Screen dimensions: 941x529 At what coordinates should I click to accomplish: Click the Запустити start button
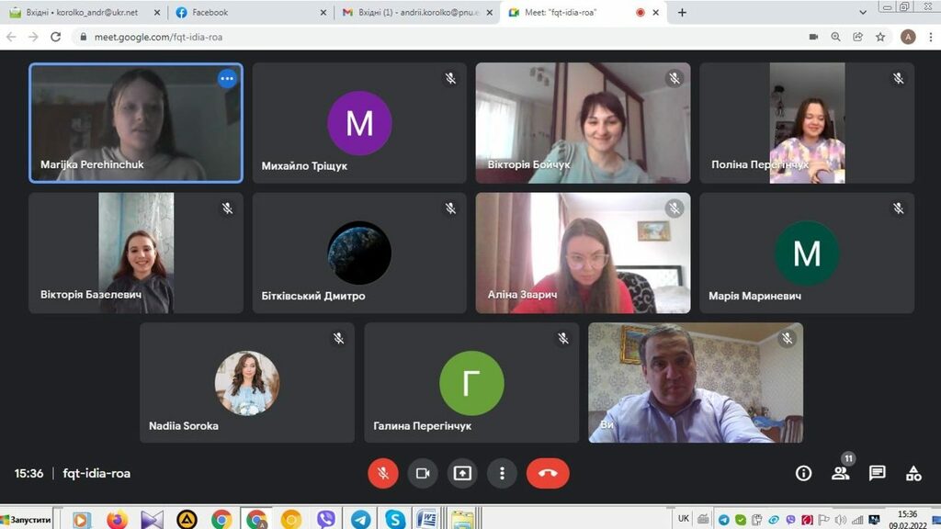tap(29, 519)
